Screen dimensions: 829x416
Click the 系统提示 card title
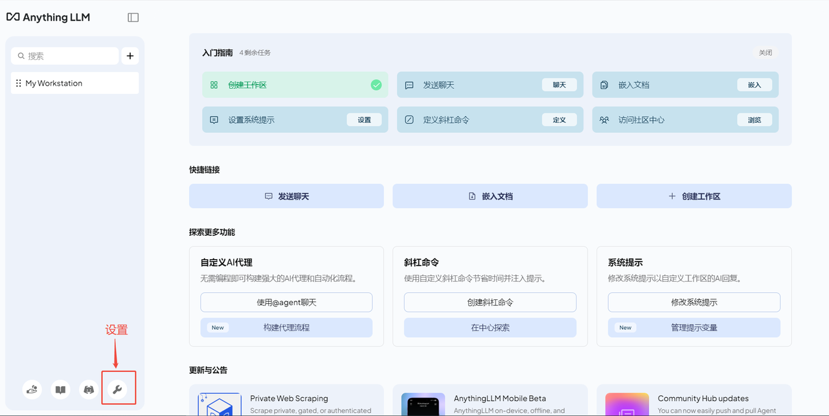pos(625,262)
